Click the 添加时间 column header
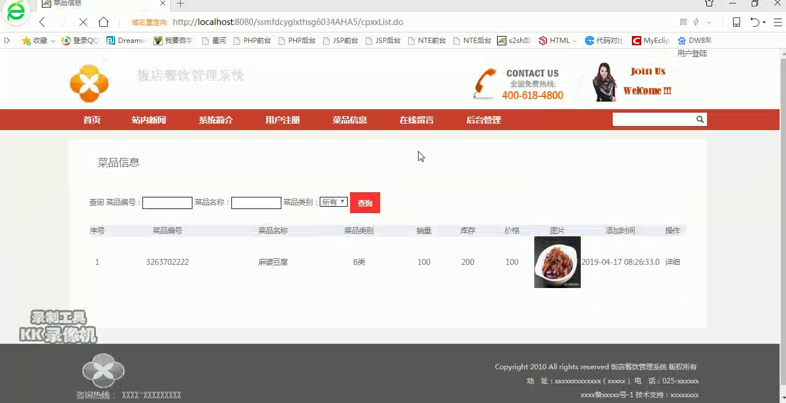This screenshot has width=786, height=403. coord(620,231)
